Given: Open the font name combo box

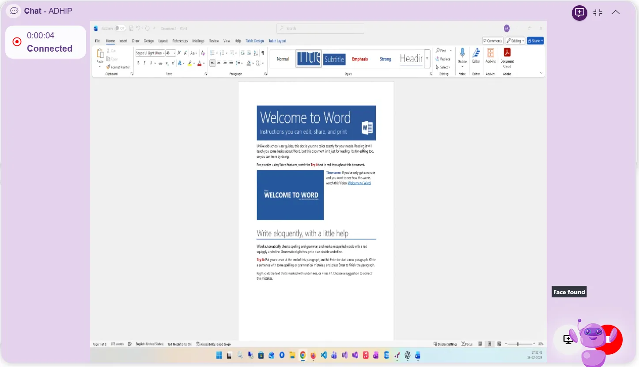Looking at the screenshot, I should (150, 53).
